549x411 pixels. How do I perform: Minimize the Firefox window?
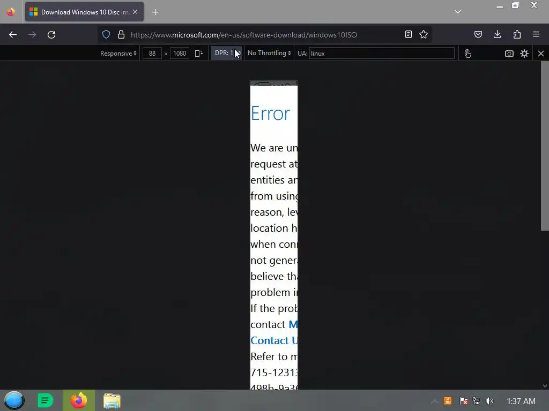point(500,6)
